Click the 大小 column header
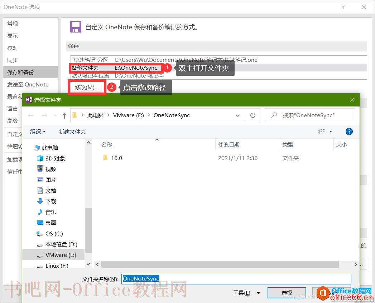The image size is (375, 303). [x=342, y=145]
